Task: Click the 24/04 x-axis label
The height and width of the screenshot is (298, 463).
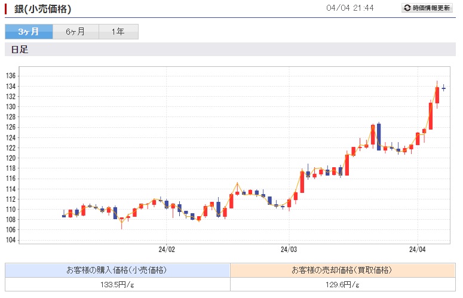Action: tap(417, 250)
